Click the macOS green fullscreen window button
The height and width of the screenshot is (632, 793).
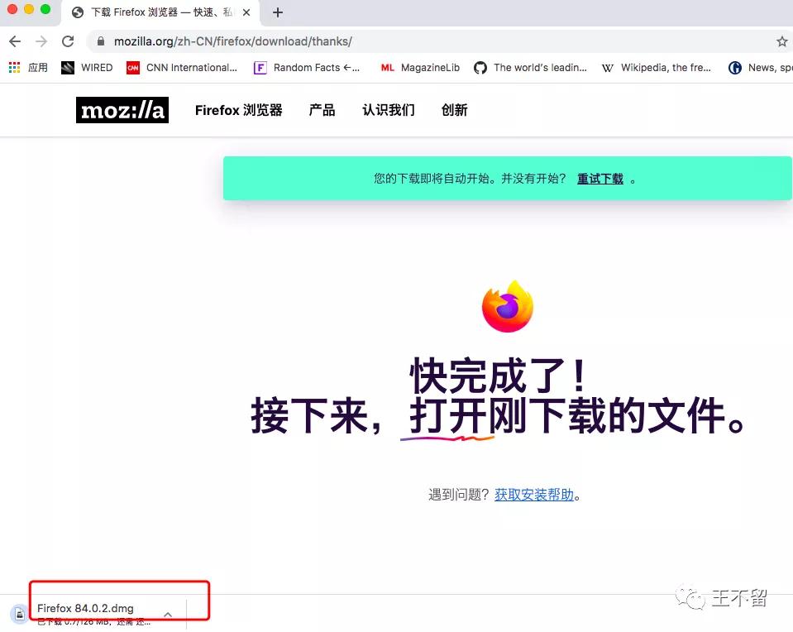[45, 9]
